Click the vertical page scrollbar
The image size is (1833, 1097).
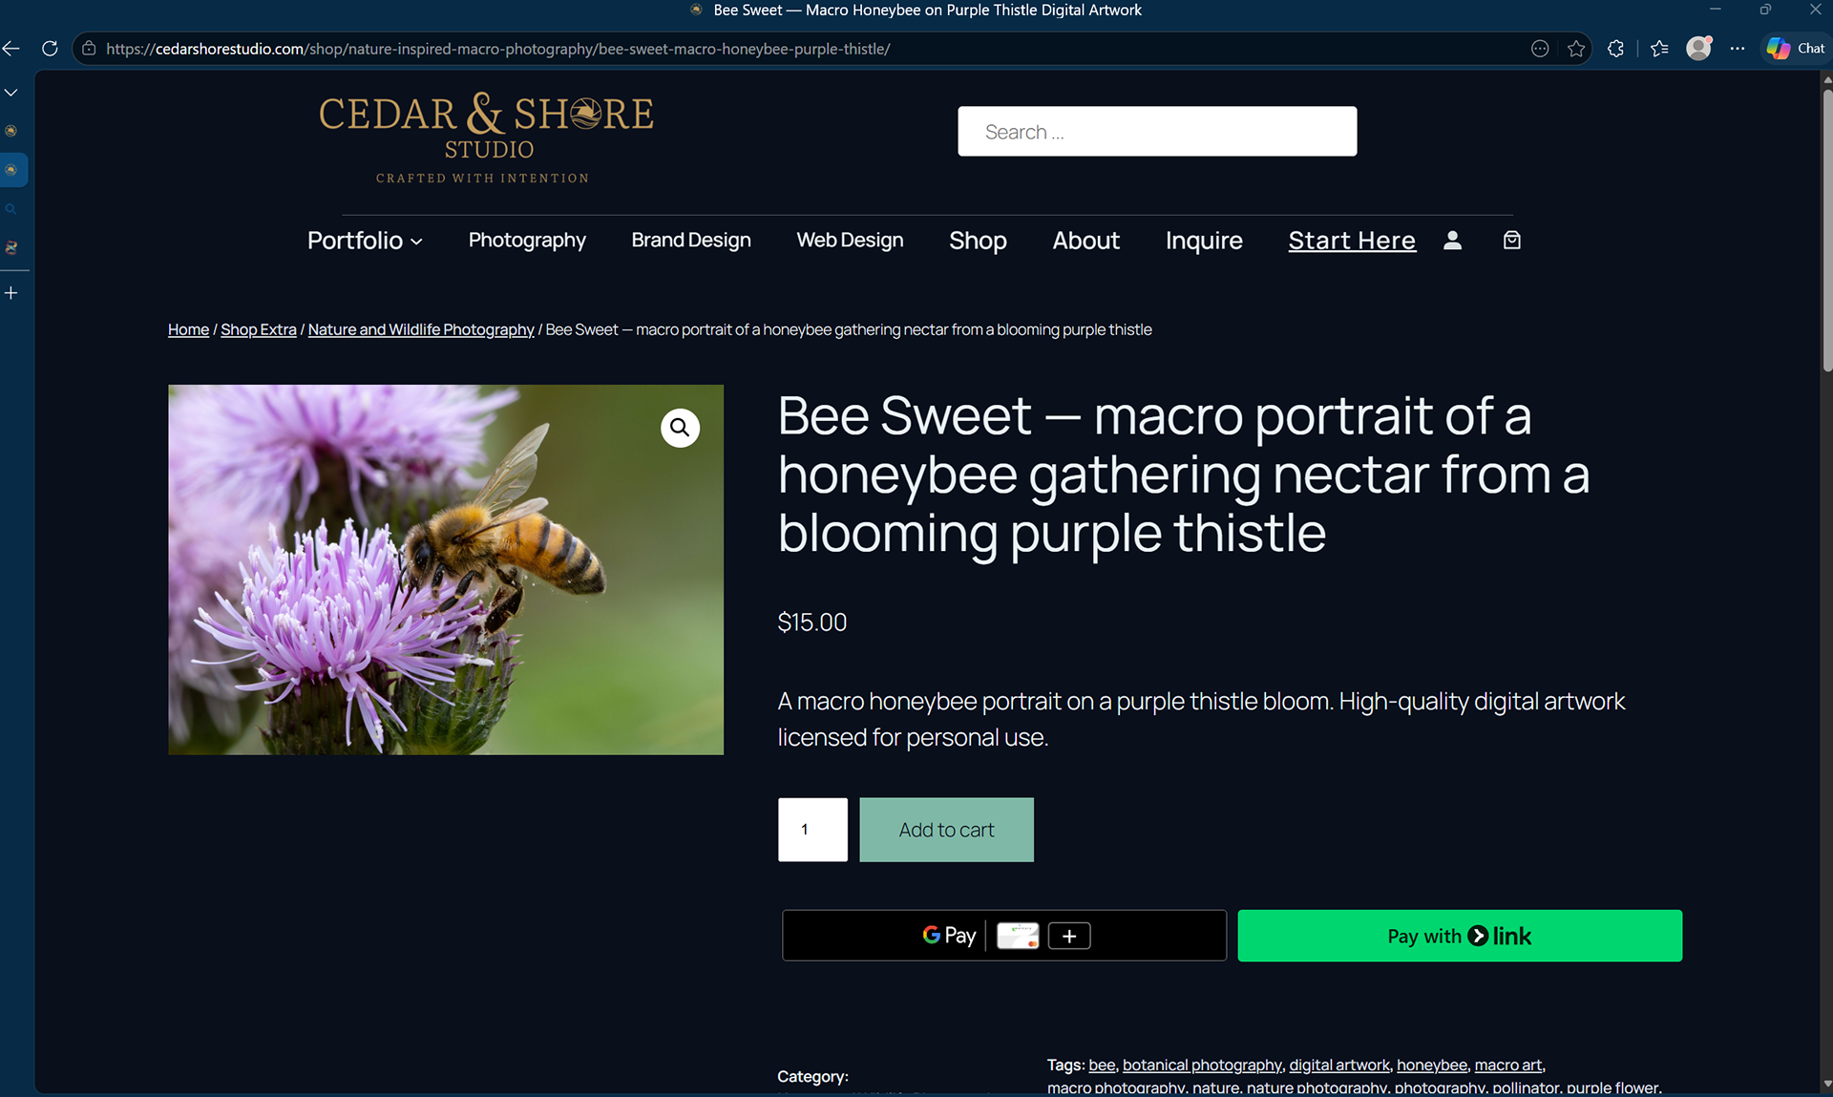pyautogui.click(x=1827, y=229)
